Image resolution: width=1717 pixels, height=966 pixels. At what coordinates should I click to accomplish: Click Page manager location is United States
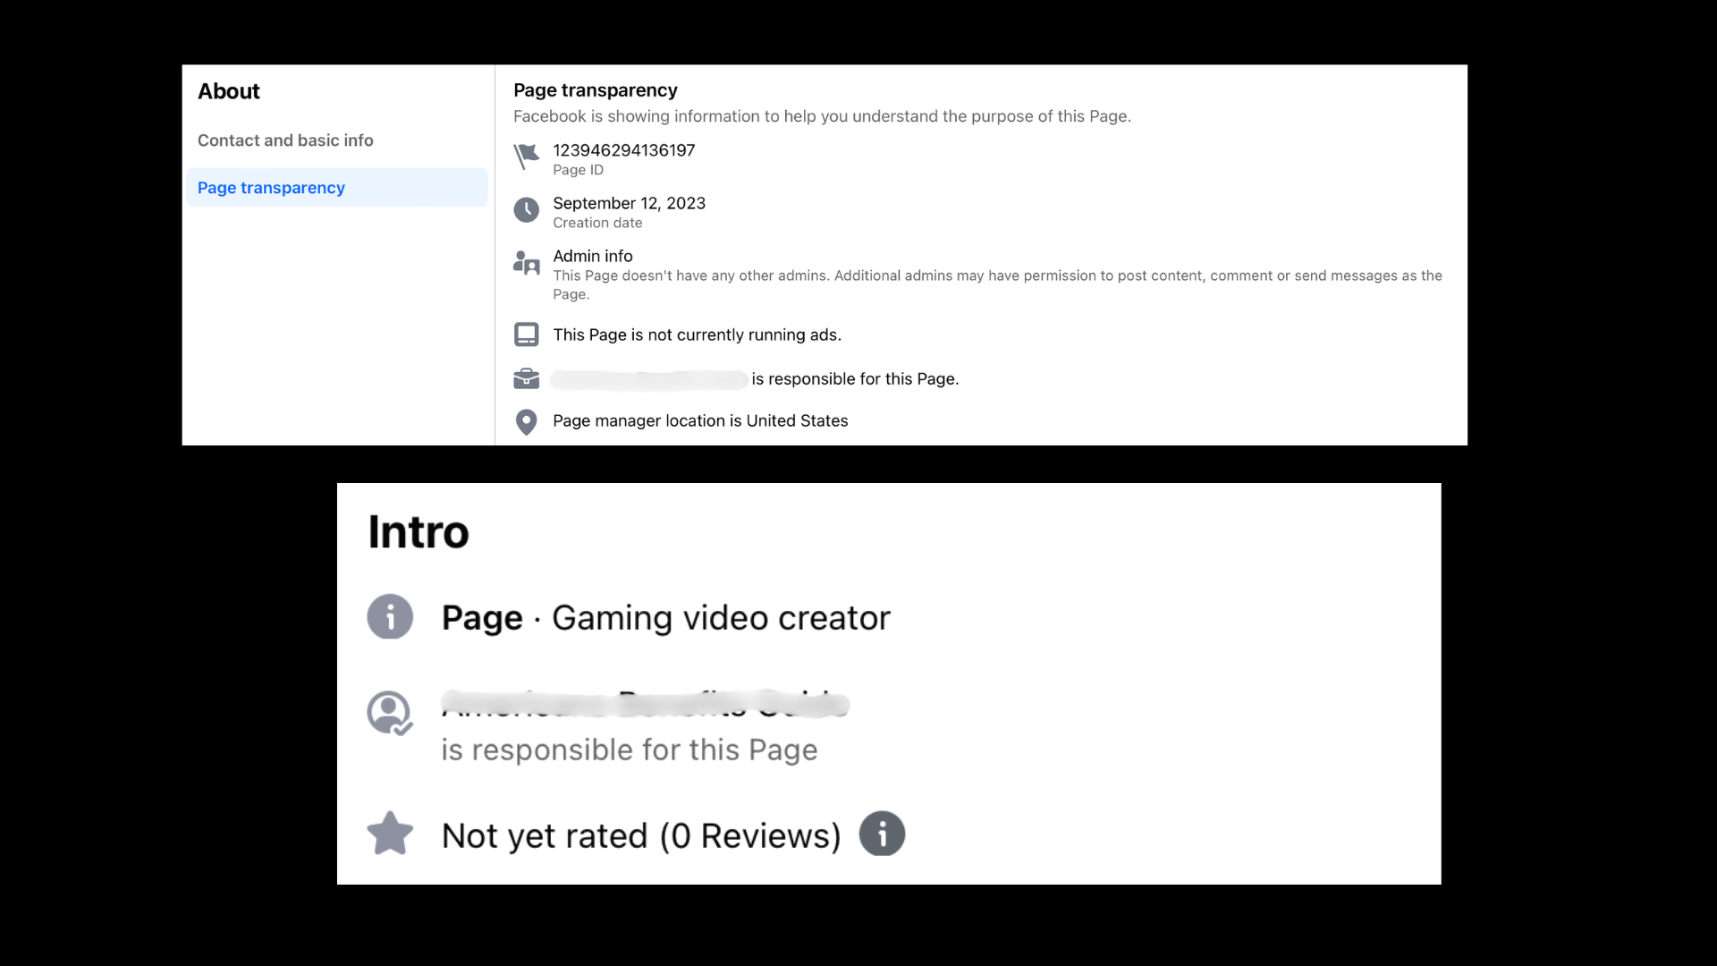click(x=700, y=420)
